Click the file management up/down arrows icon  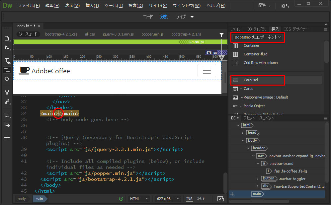(x=7, y=48)
